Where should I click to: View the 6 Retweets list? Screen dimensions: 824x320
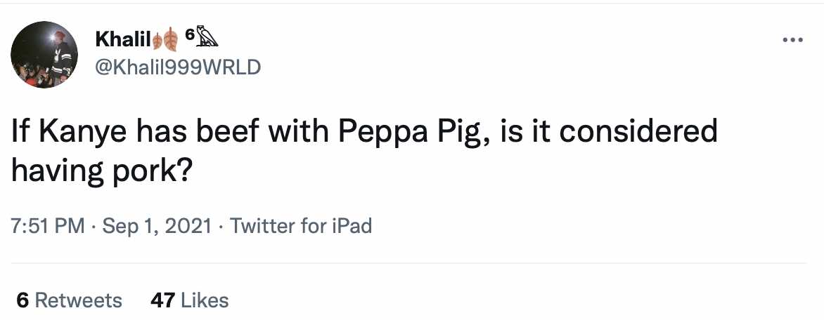69,300
